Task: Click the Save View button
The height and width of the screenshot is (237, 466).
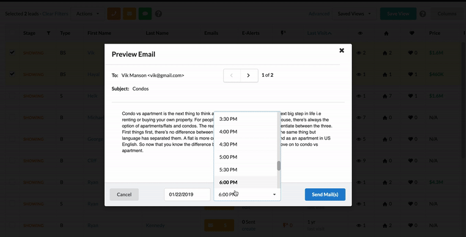Action: (398, 13)
